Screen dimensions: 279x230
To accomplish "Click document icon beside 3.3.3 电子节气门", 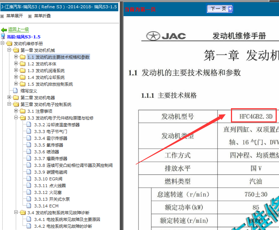I will pyautogui.click(x=29, y=131).
